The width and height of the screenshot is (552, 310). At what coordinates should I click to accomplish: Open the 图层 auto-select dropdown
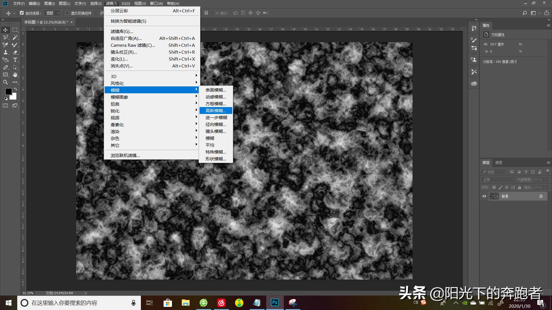pyautogui.click(x=53, y=13)
